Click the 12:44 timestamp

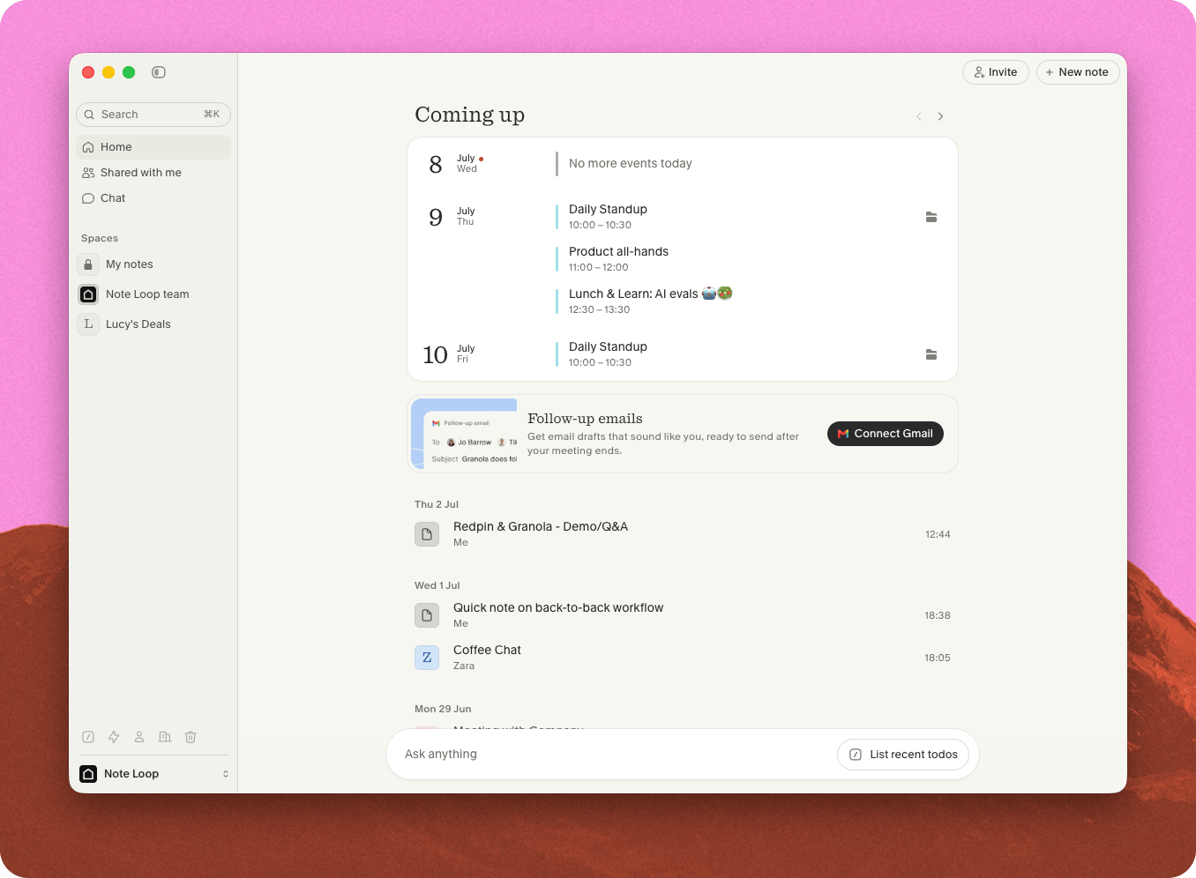[938, 534]
